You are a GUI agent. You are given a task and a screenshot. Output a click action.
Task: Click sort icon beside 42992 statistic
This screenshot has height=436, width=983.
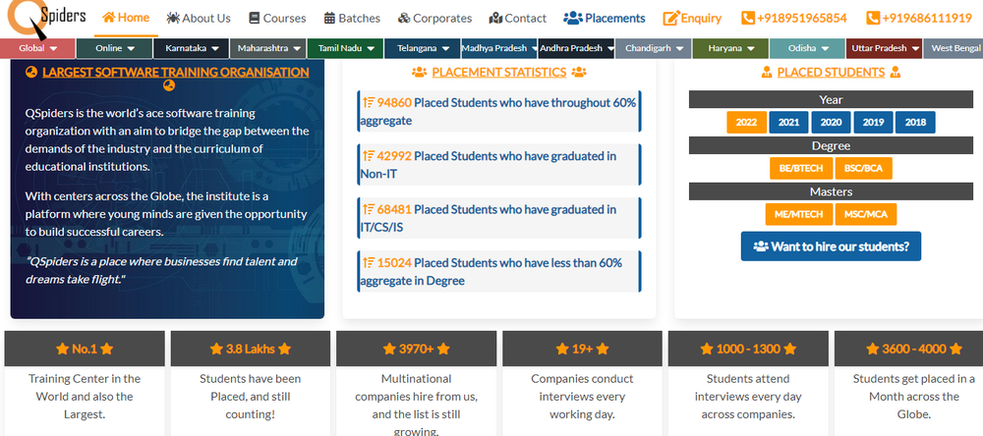tap(368, 155)
